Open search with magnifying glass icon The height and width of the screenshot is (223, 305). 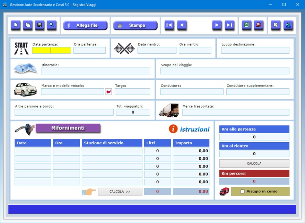[x=52, y=25]
